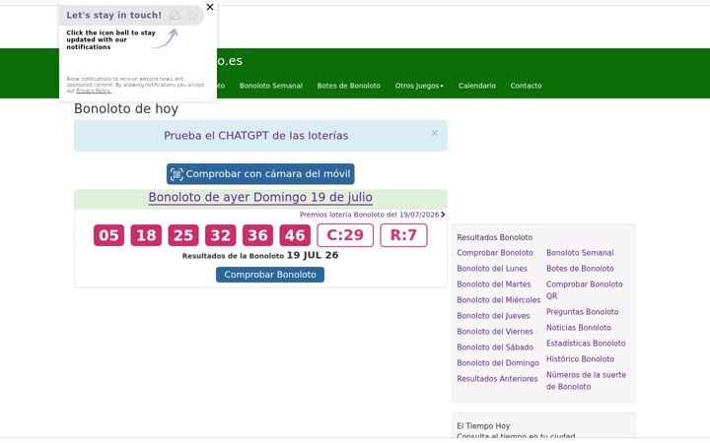710x443 pixels.
Task: Open sidebar link 'Bonoloto del Jueves'
Action: [x=493, y=316]
